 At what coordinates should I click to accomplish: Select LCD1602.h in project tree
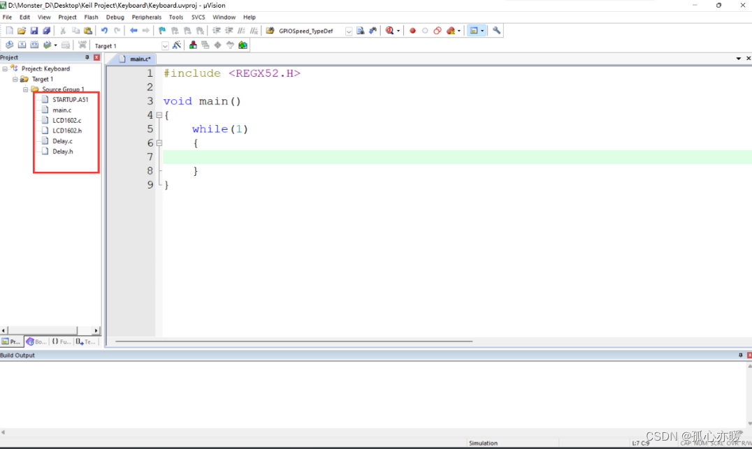point(66,131)
